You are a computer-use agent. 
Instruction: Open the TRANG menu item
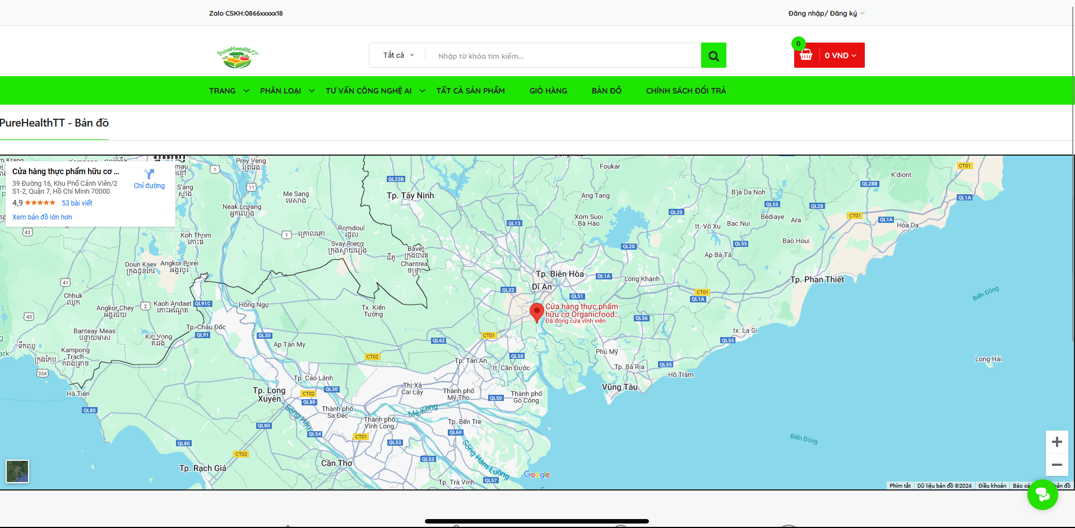pyautogui.click(x=223, y=91)
